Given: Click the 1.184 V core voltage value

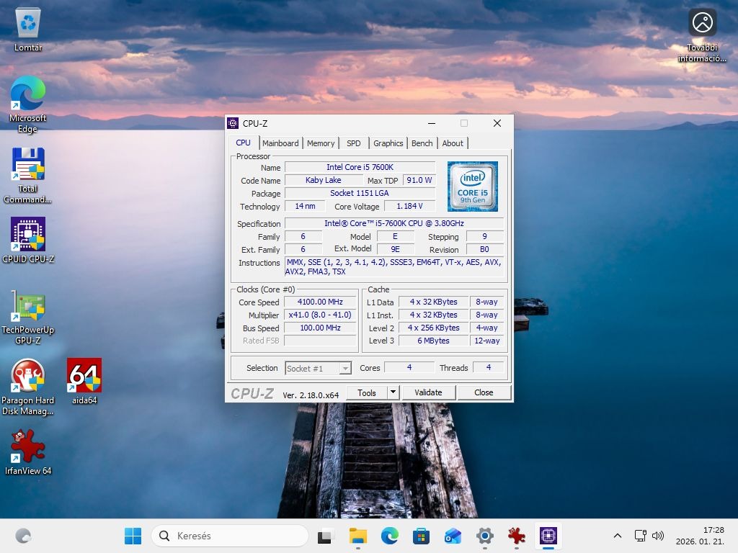Looking at the screenshot, I should tap(409, 206).
